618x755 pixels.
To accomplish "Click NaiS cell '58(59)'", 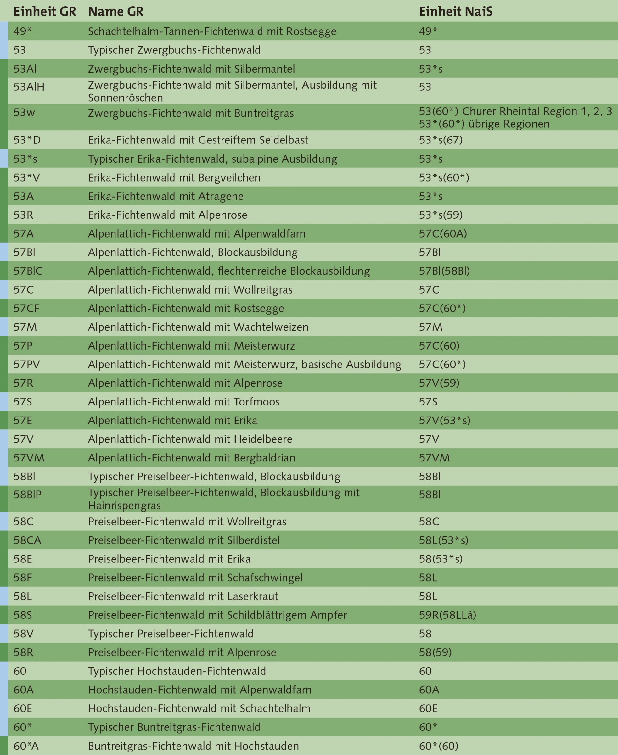I will click(x=435, y=652).
